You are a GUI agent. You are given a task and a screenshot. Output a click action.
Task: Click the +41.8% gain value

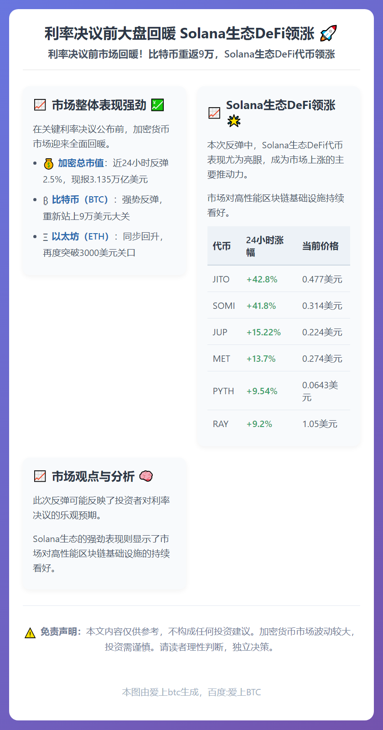[261, 306]
